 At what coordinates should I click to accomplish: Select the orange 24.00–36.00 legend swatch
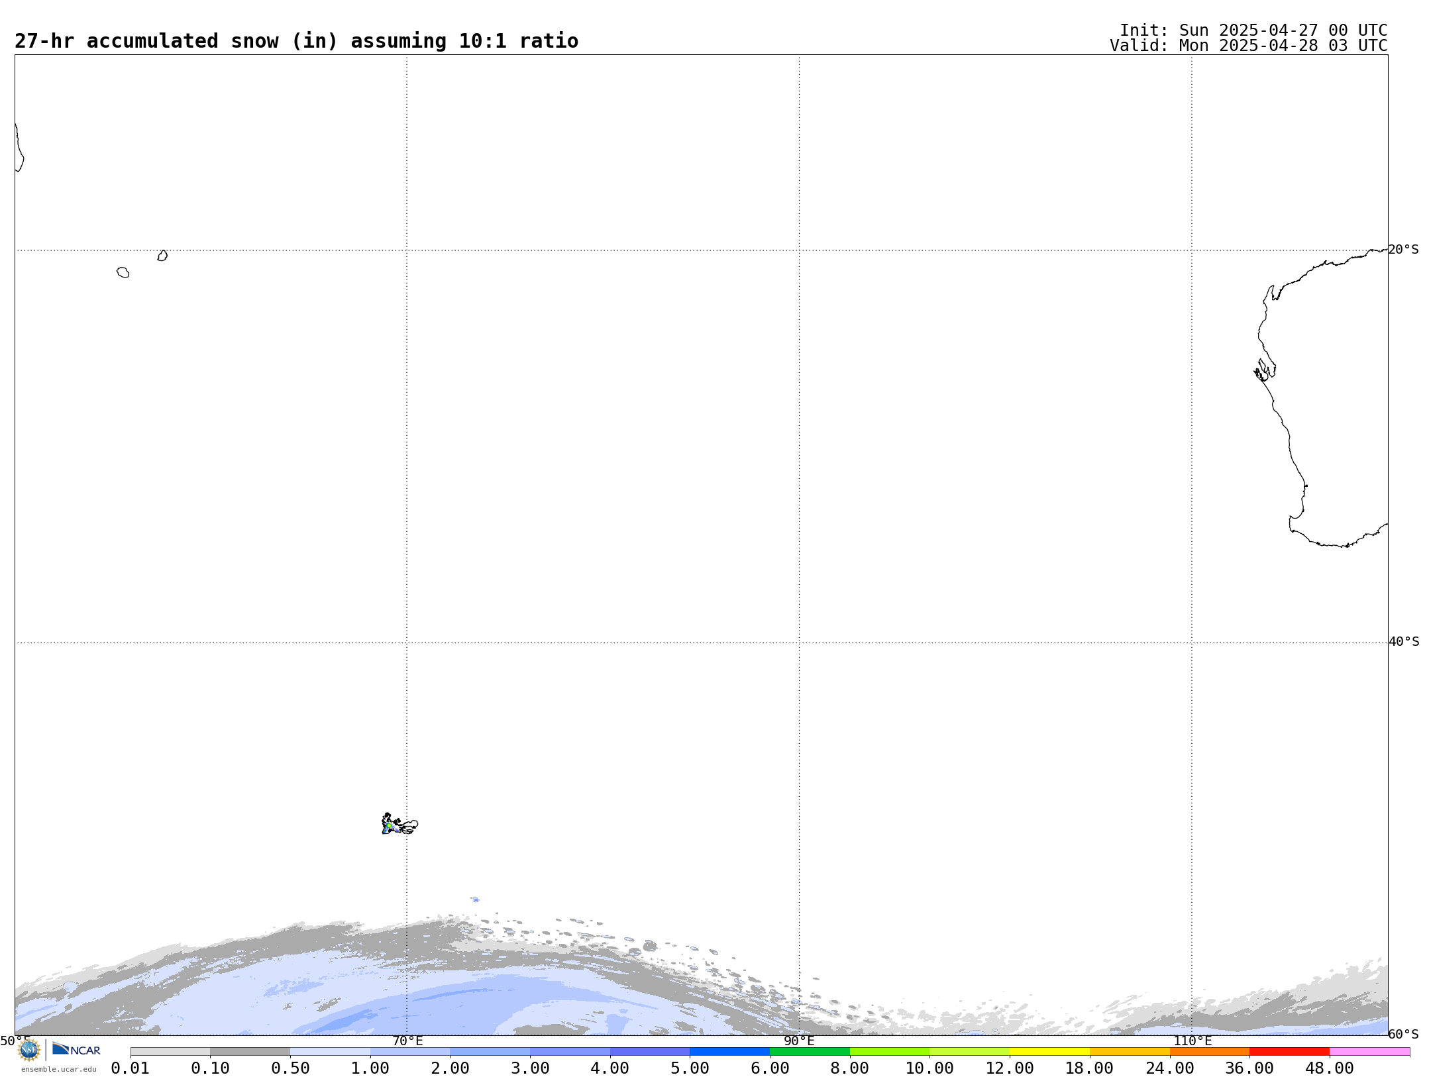coord(1210,1052)
